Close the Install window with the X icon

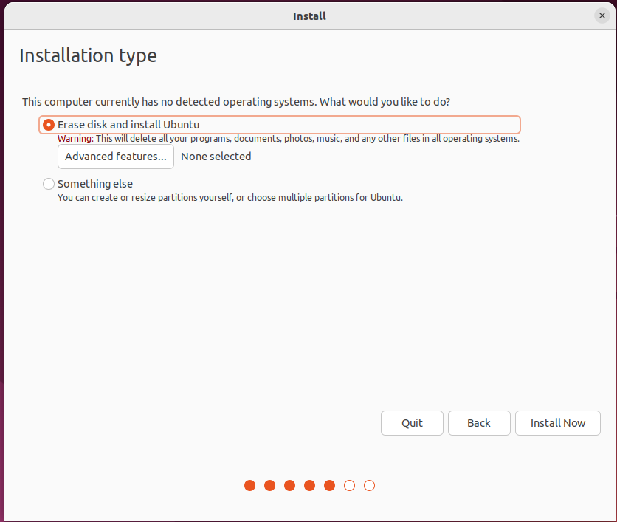[x=602, y=16]
